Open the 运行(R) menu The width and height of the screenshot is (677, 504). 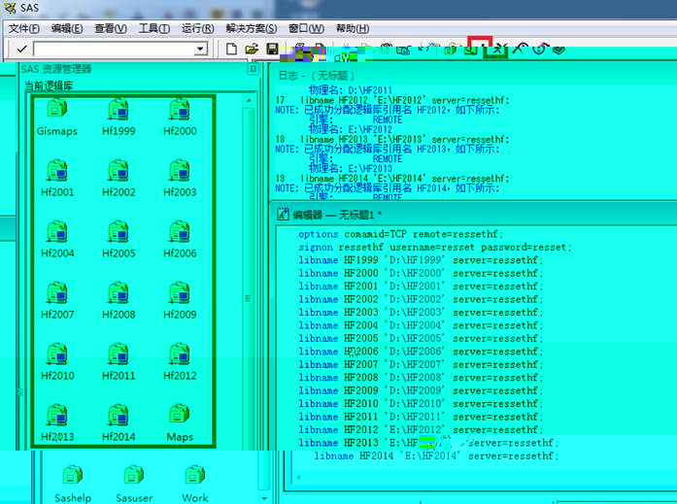coord(198,28)
